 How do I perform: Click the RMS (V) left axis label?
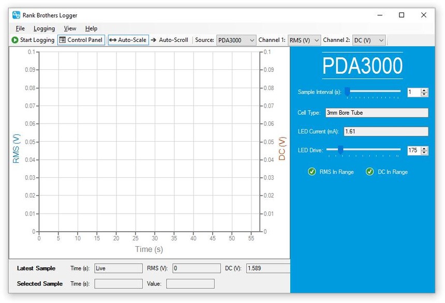[16, 148]
